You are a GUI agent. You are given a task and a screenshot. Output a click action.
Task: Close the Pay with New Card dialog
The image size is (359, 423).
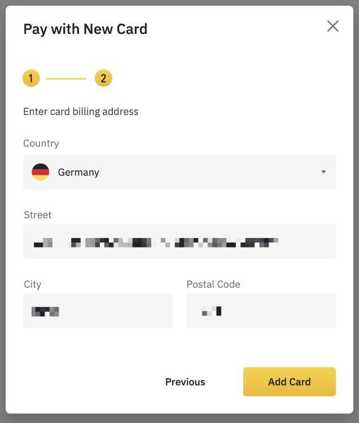[333, 26]
